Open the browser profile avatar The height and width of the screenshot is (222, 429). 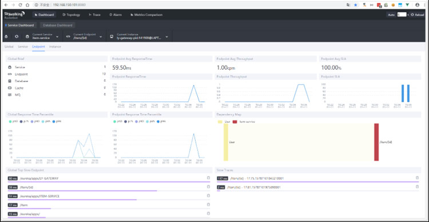coord(417,5)
